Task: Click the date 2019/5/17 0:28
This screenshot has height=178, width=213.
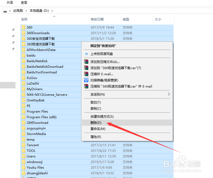Action: click(x=102, y=162)
